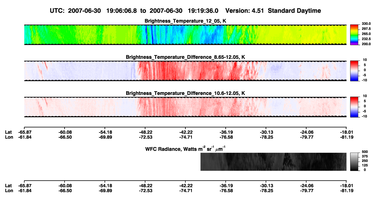Image resolution: width=385 pixels, height=197 pixels.
Task: Click latitude -36.19 on axis under 10.6-12.05 panel
Action: point(226,132)
